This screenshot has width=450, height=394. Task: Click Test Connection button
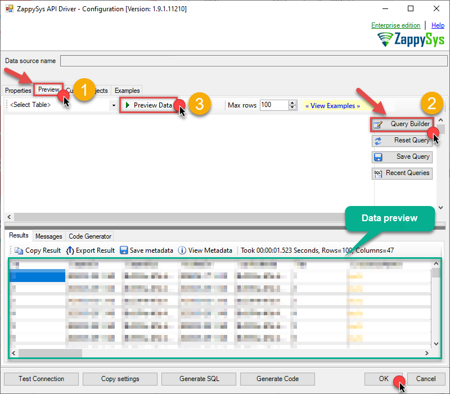pos(41,379)
